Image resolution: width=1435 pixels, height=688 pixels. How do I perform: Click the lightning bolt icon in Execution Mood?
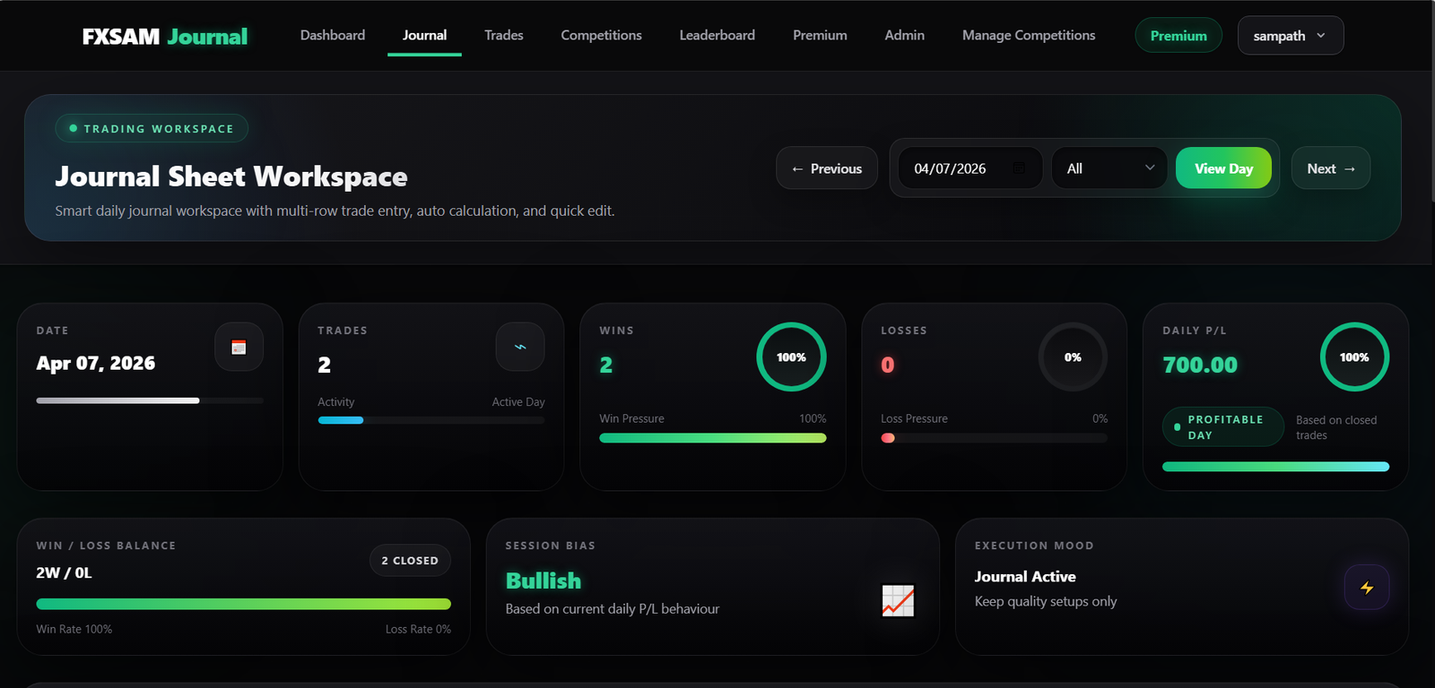[x=1367, y=588]
